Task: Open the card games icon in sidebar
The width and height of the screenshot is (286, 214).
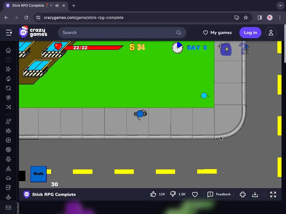Action: point(8,188)
